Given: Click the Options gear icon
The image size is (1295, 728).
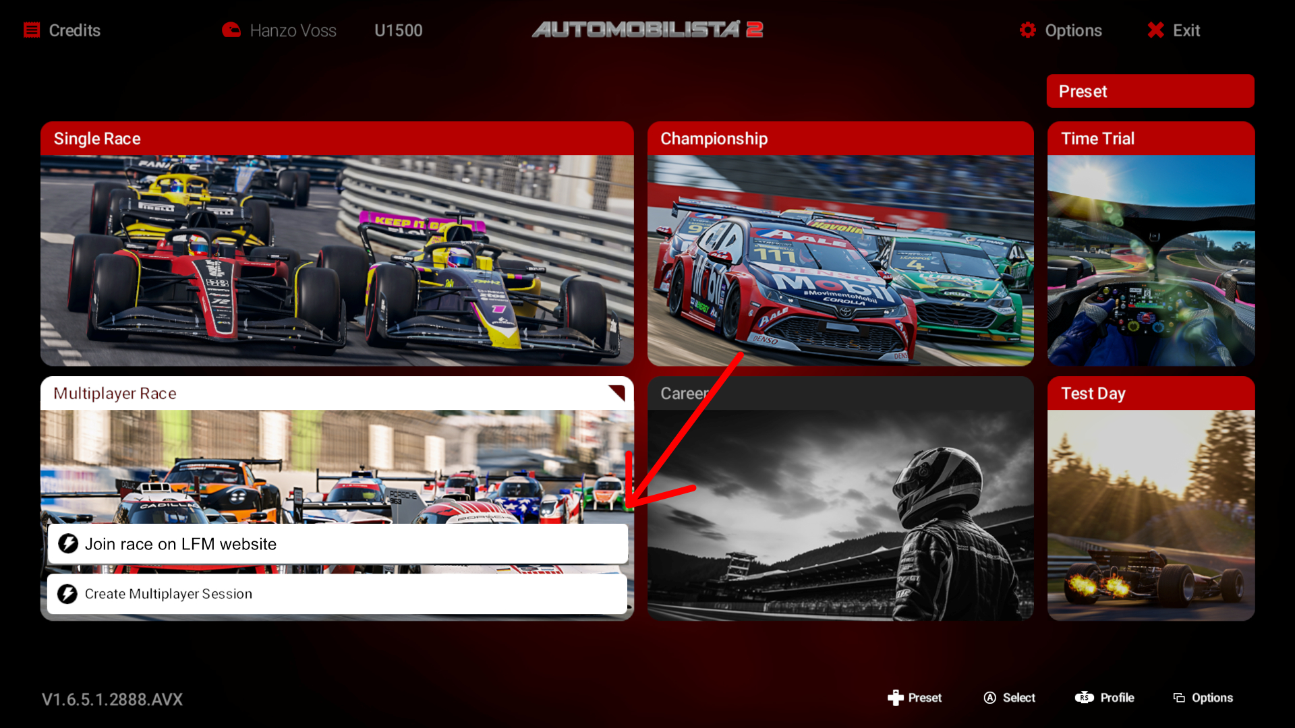Looking at the screenshot, I should coord(1027,30).
